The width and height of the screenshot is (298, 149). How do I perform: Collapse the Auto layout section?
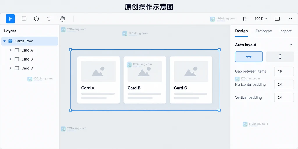point(291,45)
